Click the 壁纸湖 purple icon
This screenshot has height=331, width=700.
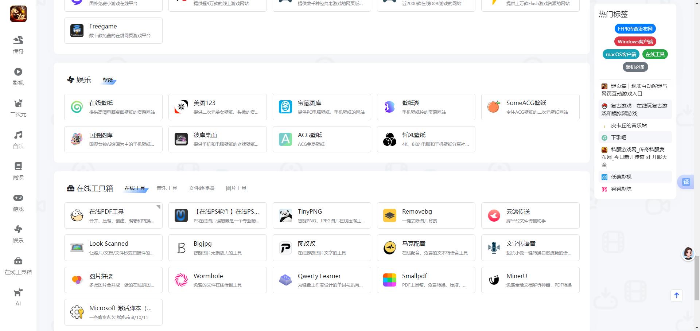pyautogui.click(x=390, y=107)
